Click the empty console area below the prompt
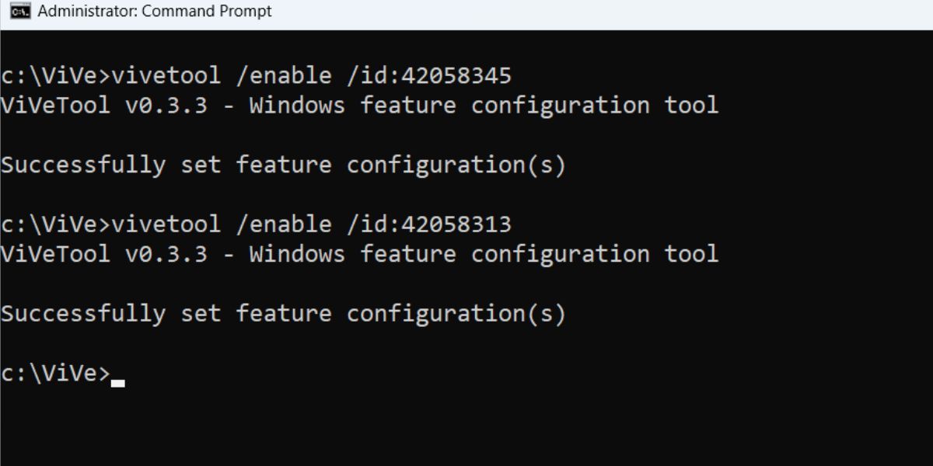Image resolution: width=933 pixels, height=466 pixels. (466, 427)
